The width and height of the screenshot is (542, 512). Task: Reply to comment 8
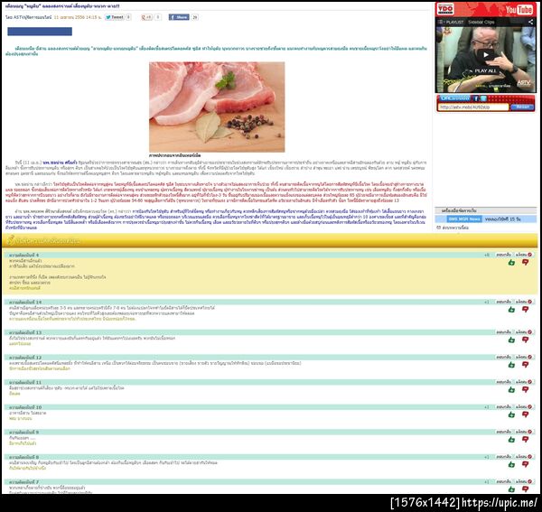tap(503, 456)
